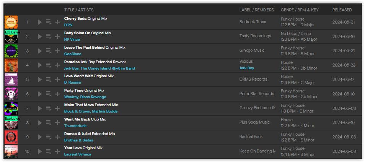Play the track Cherry Soda
The image size is (365, 162).
[x=40, y=22]
